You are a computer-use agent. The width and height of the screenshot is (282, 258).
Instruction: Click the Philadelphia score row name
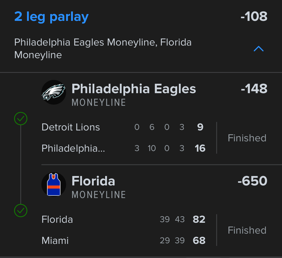(73, 148)
